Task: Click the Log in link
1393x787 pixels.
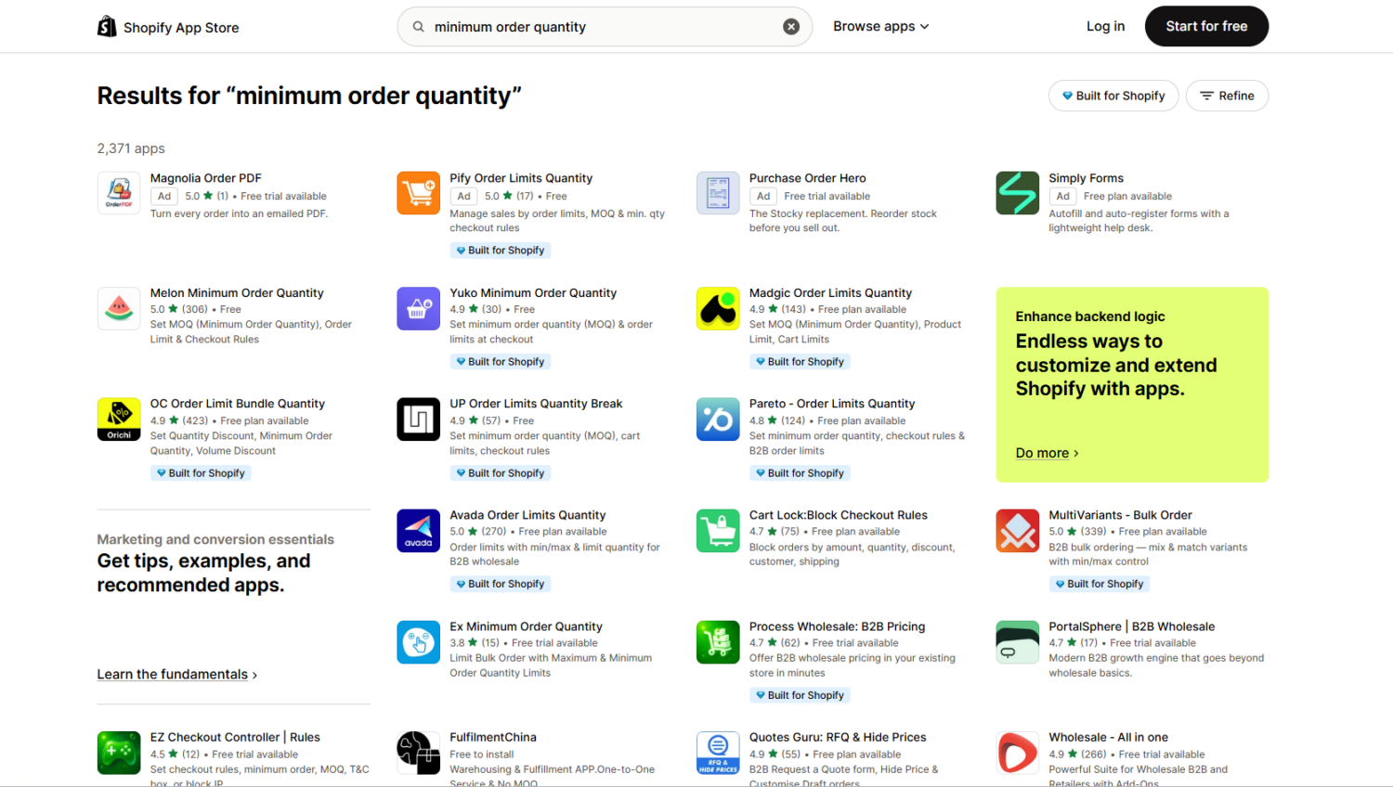Action: point(1105,26)
